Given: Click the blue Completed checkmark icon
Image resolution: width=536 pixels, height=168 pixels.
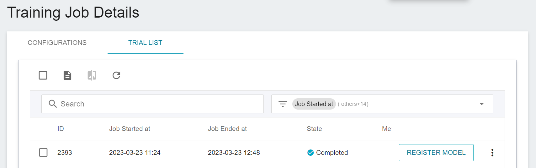Looking at the screenshot, I should point(310,153).
